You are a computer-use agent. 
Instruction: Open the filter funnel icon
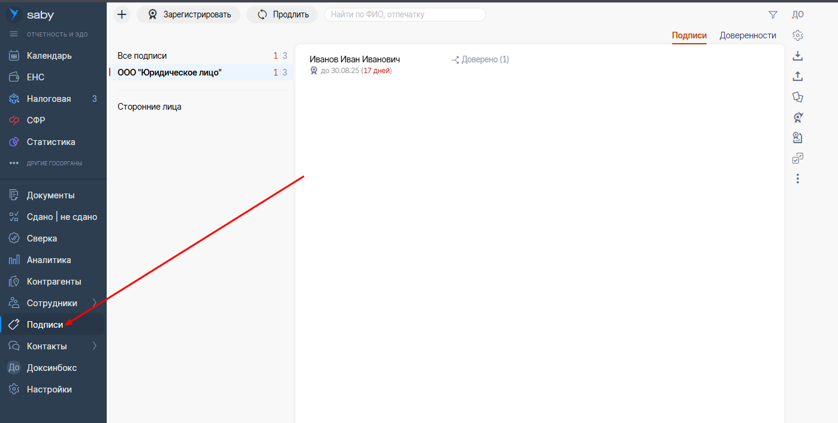tap(773, 14)
